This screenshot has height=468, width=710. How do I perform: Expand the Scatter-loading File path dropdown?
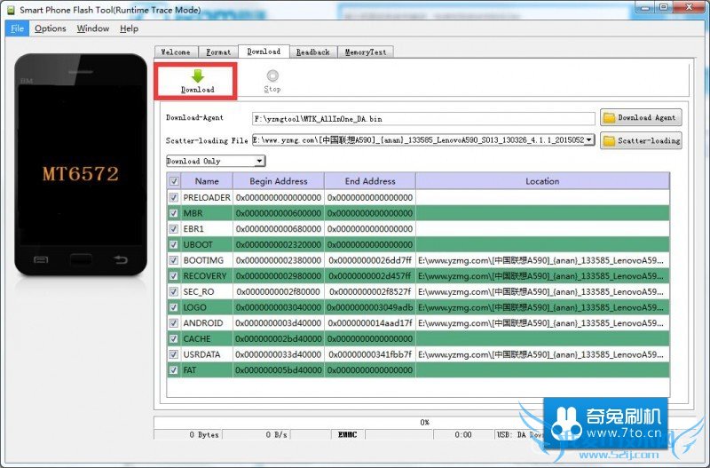point(589,139)
